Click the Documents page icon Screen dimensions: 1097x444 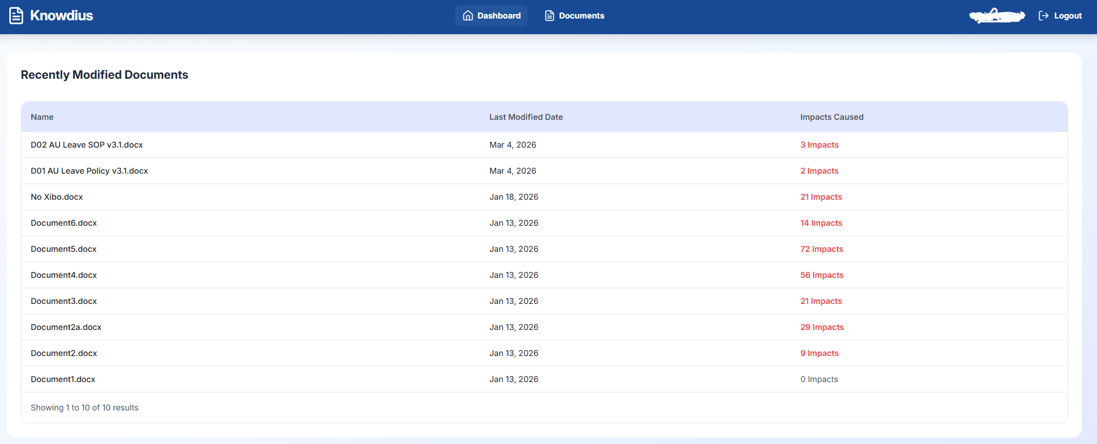click(x=550, y=16)
